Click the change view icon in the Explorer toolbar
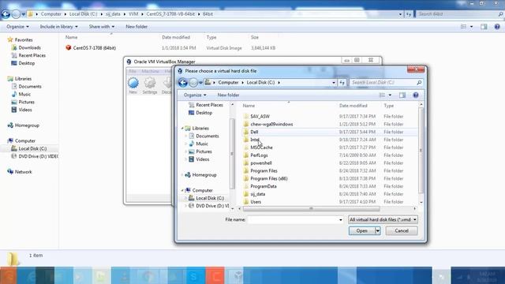The image size is (505, 284). click(463, 27)
